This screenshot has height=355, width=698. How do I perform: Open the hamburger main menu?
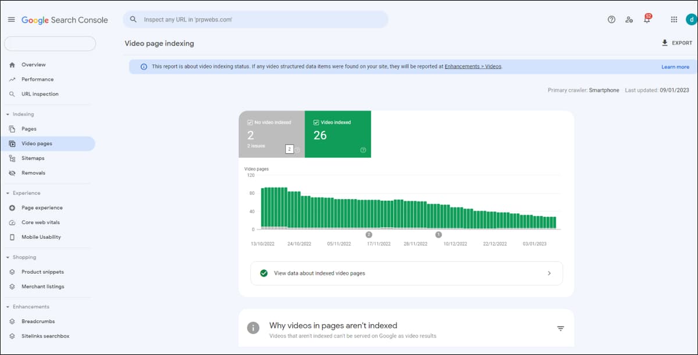[x=11, y=20]
